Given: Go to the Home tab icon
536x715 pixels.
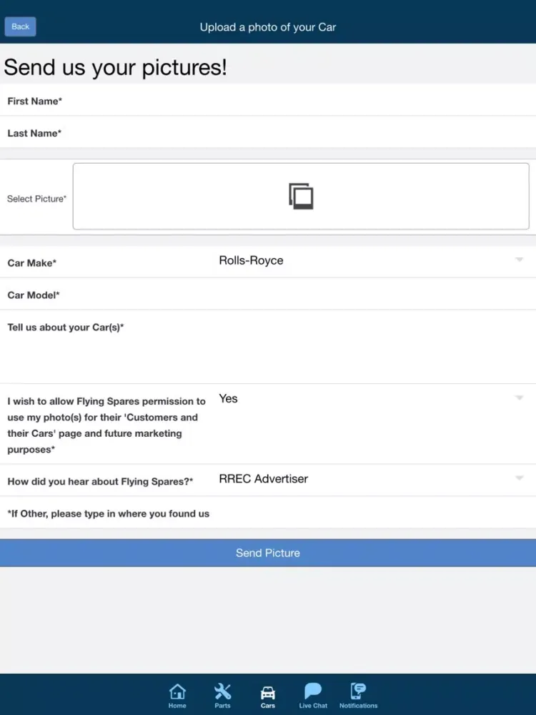Looking at the screenshot, I should 177,691.
